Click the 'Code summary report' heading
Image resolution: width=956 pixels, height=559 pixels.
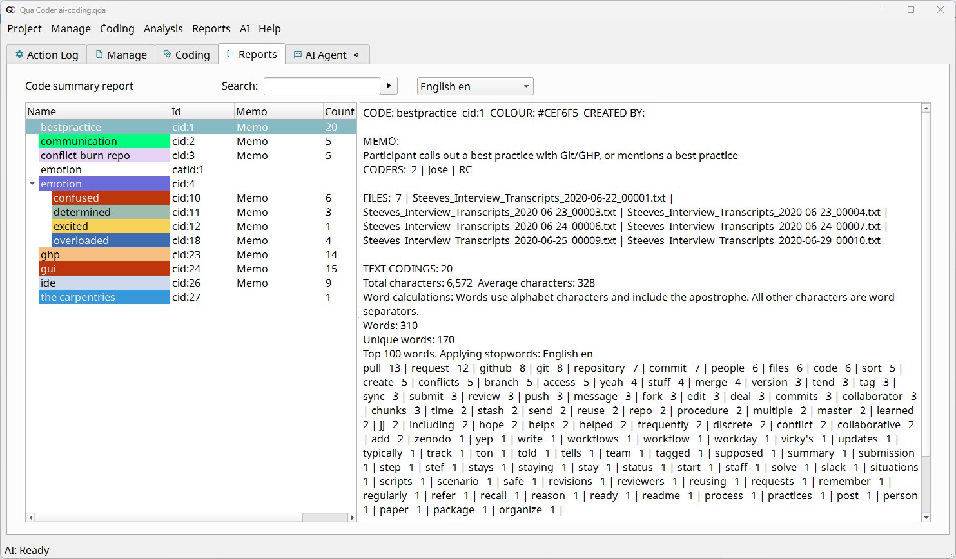point(79,86)
